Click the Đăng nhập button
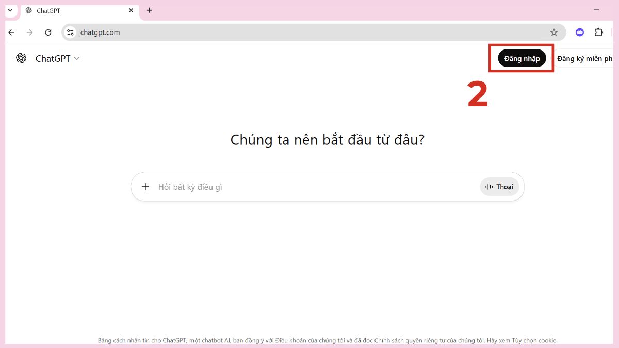Screen dimensions: 619x348 pos(522,58)
